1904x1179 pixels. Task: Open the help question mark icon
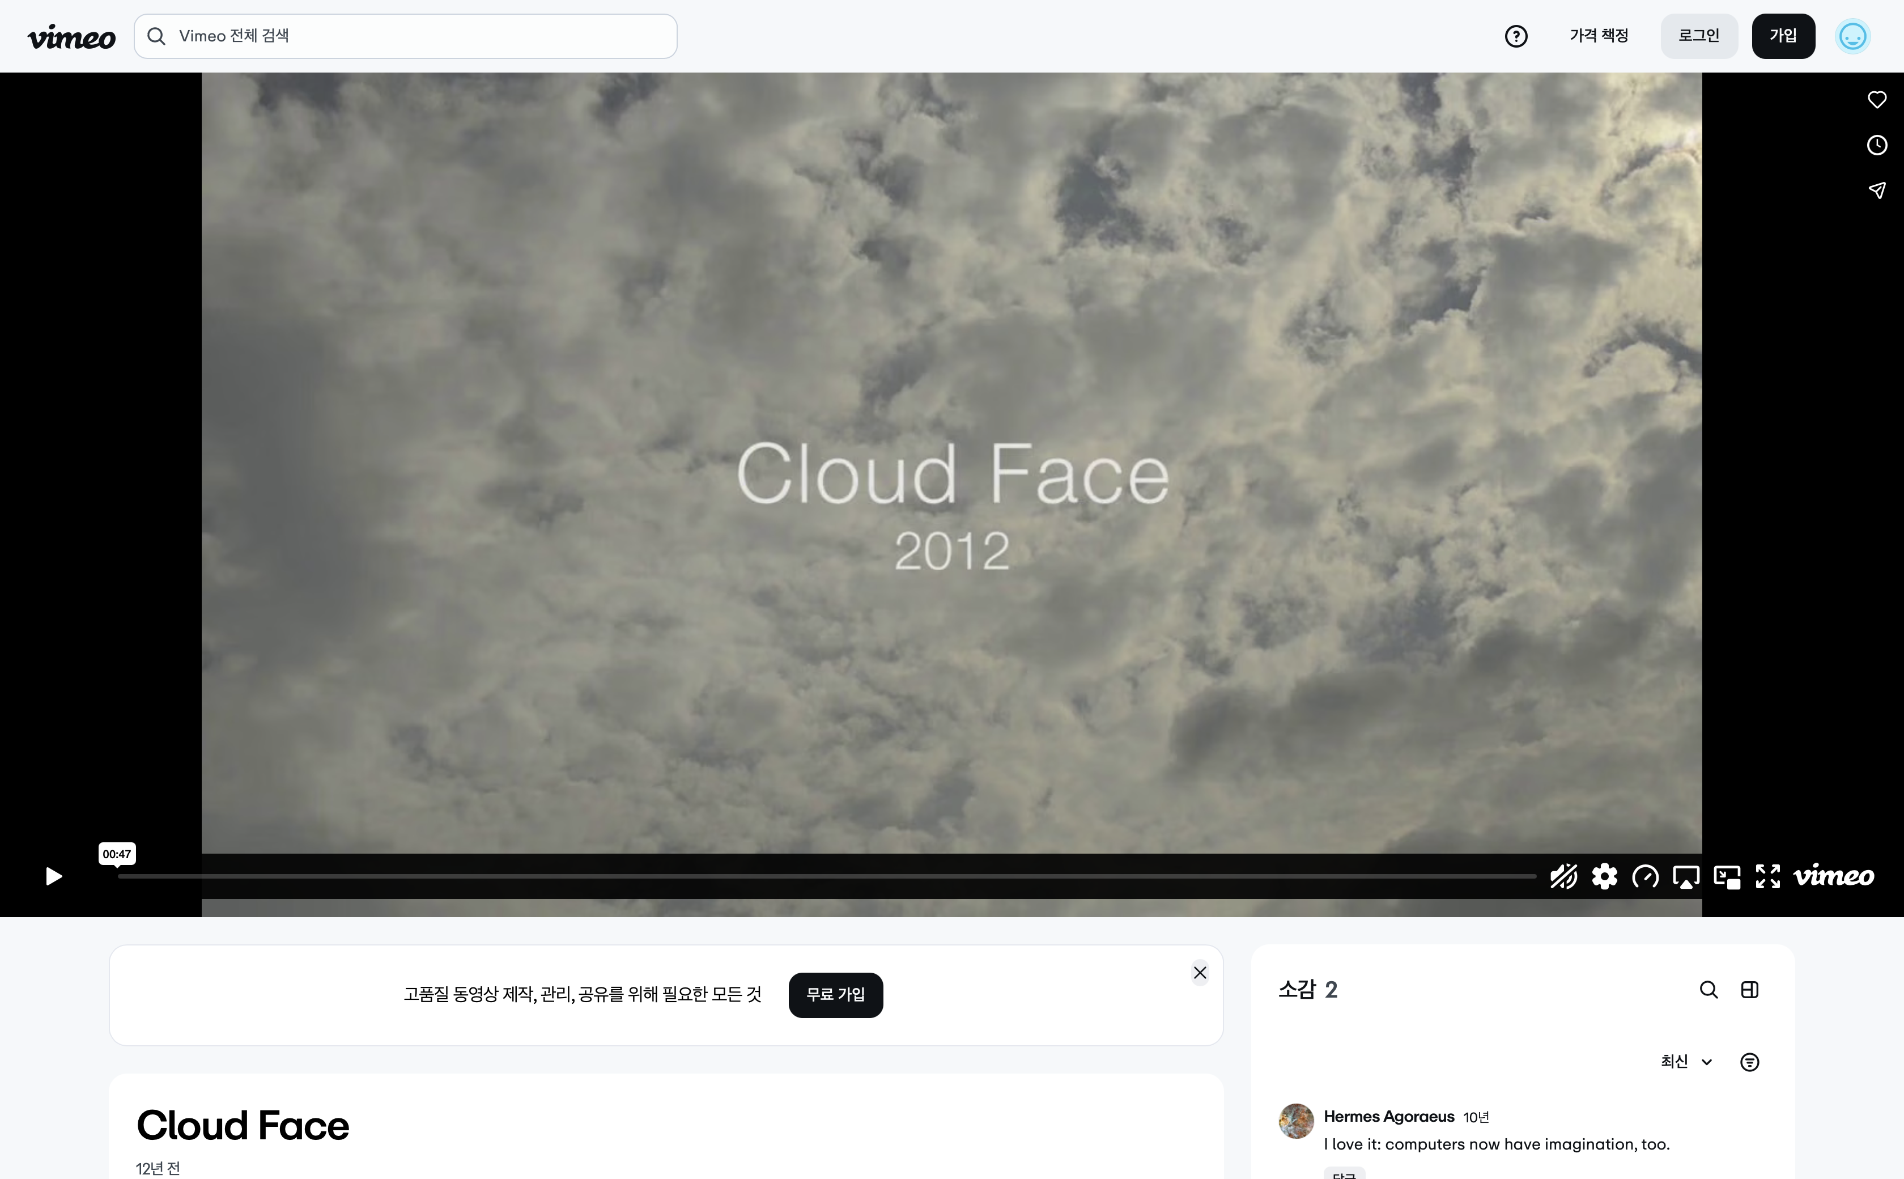point(1516,36)
